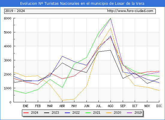
Task: Click the ABR month axis label
Action: (x=62, y=106)
